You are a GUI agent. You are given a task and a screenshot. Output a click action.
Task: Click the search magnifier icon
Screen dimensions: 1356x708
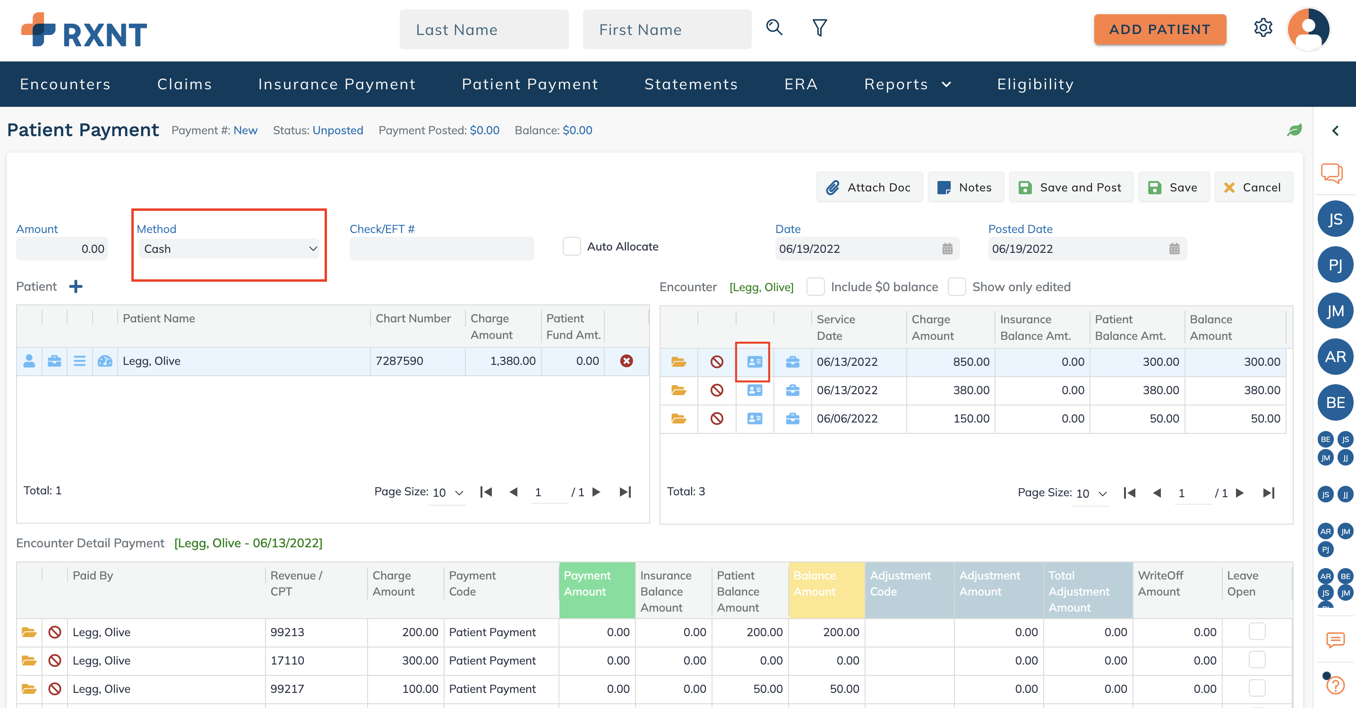(774, 27)
